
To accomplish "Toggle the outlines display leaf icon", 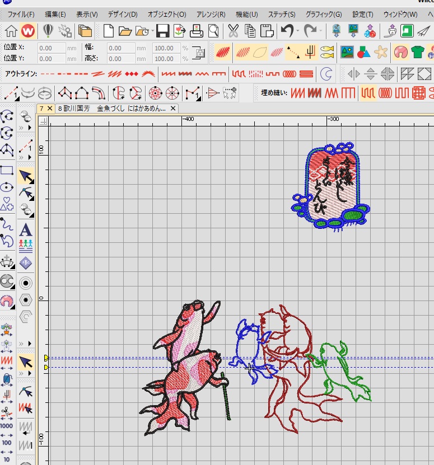I will [260, 53].
